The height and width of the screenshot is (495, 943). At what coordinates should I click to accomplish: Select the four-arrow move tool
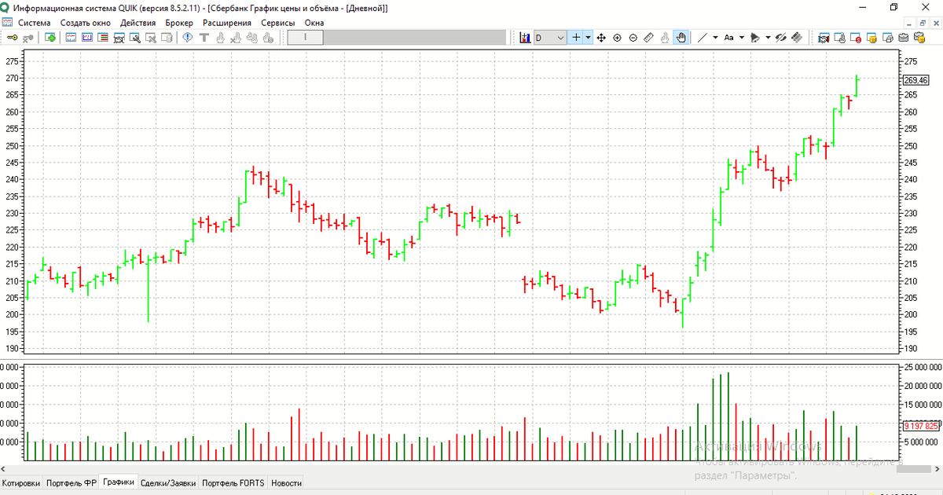(601, 37)
